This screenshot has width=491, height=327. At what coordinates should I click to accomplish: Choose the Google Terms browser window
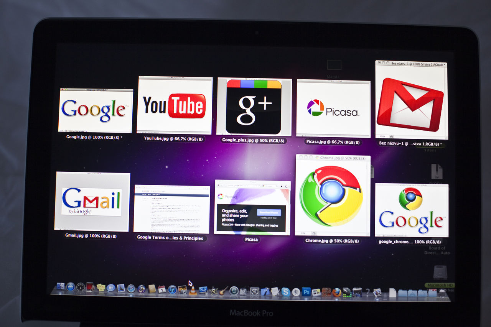point(171,209)
